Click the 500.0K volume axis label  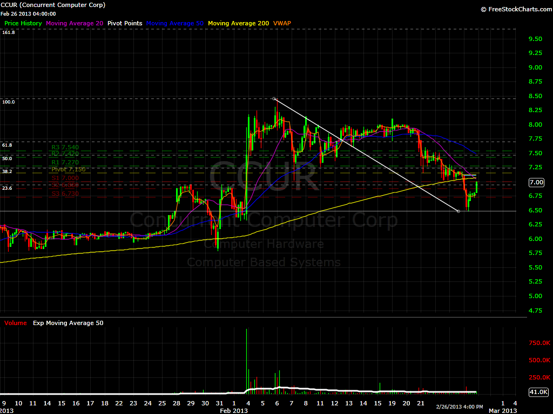[x=539, y=360]
